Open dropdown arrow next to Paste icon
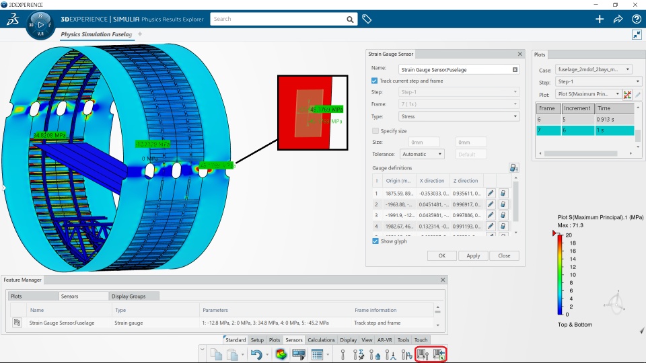The image size is (646, 363). [x=242, y=354]
